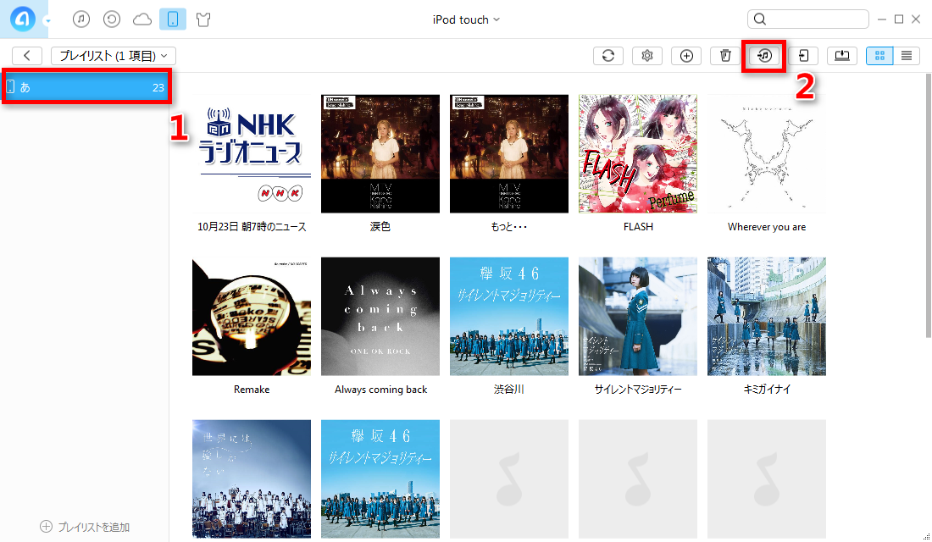Select the あ playlist in sidebar
Screen dimensions: 932x542
pyautogui.click(x=86, y=86)
